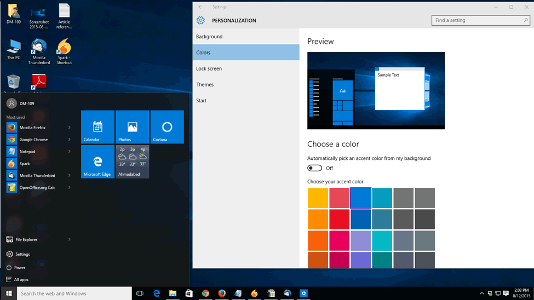This screenshot has width=534, height=300.
Task: Click the DM-109 user account avatar
Action: coord(12,103)
